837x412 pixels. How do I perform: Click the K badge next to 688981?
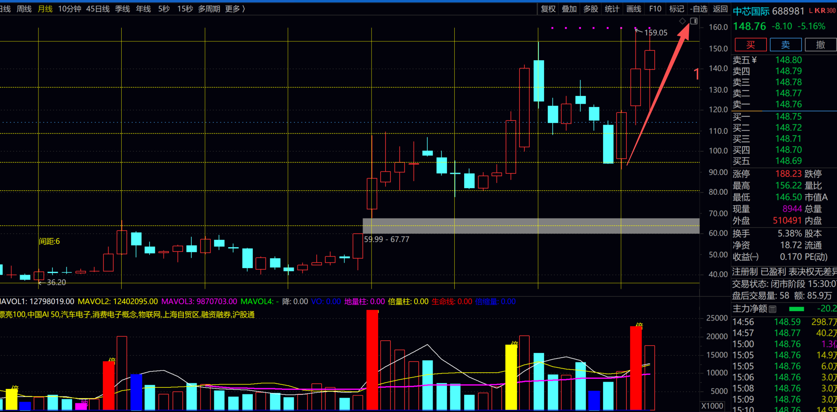[x=817, y=11]
